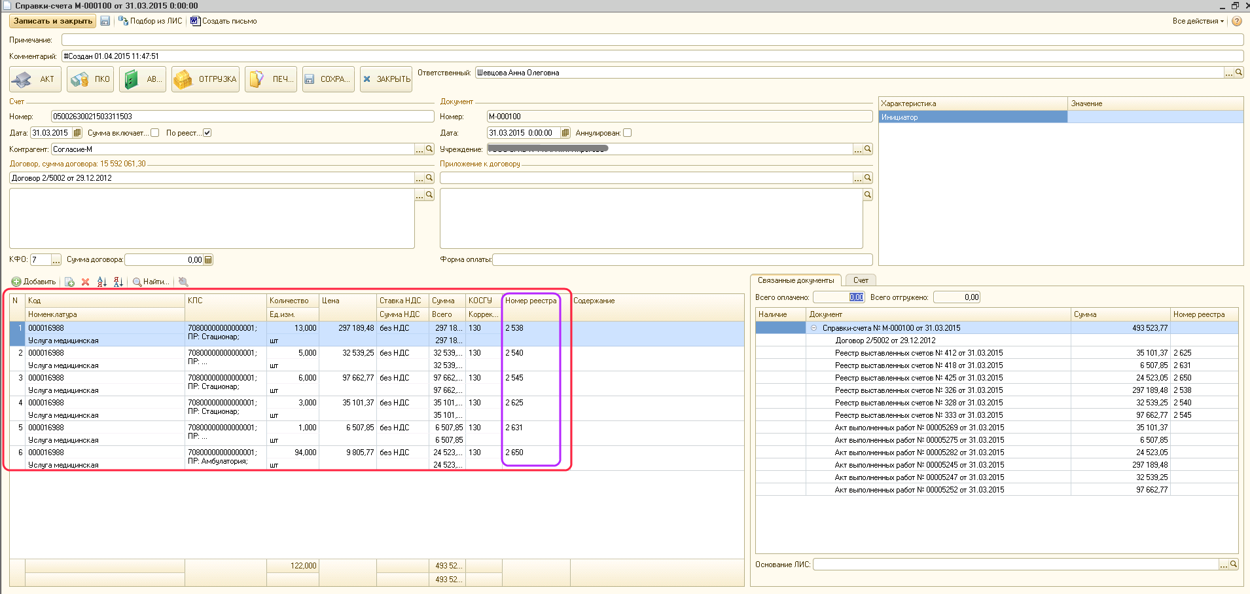Viewport: 1250px width, 594px height.
Task: Tick the Аннулирован checkbox
Action: click(628, 133)
